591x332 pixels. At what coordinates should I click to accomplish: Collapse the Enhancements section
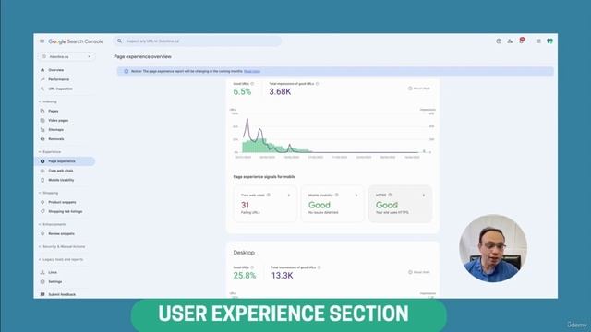click(53, 224)
